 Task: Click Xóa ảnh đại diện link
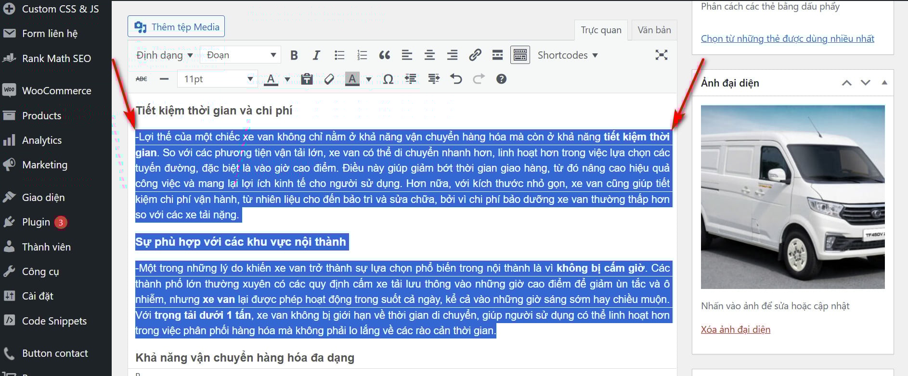[x=736, y=329]
